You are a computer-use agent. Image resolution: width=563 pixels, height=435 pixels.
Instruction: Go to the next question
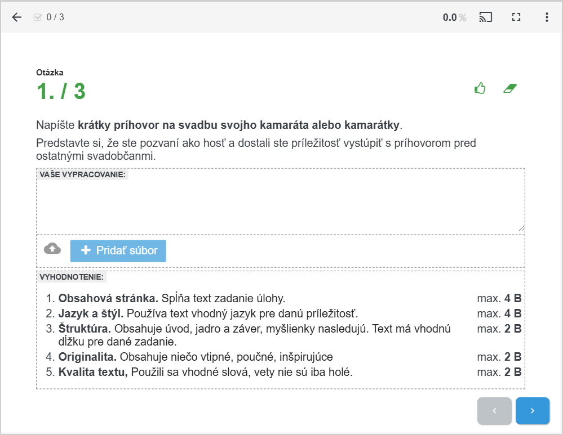pyautogui.click(x=532, y=411)
